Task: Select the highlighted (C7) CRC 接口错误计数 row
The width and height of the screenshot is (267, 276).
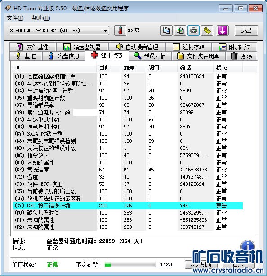Action: click(128, 206)
